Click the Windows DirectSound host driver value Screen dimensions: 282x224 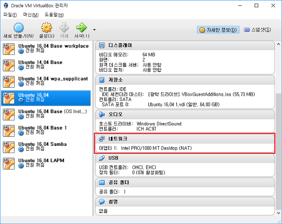pos(159,124)
